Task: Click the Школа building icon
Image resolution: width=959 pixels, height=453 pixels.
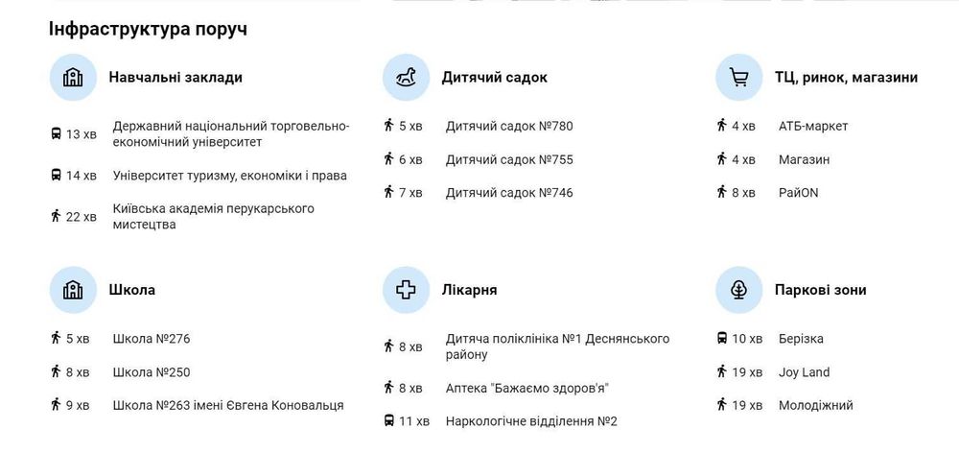Action: [x=73, y=290]
